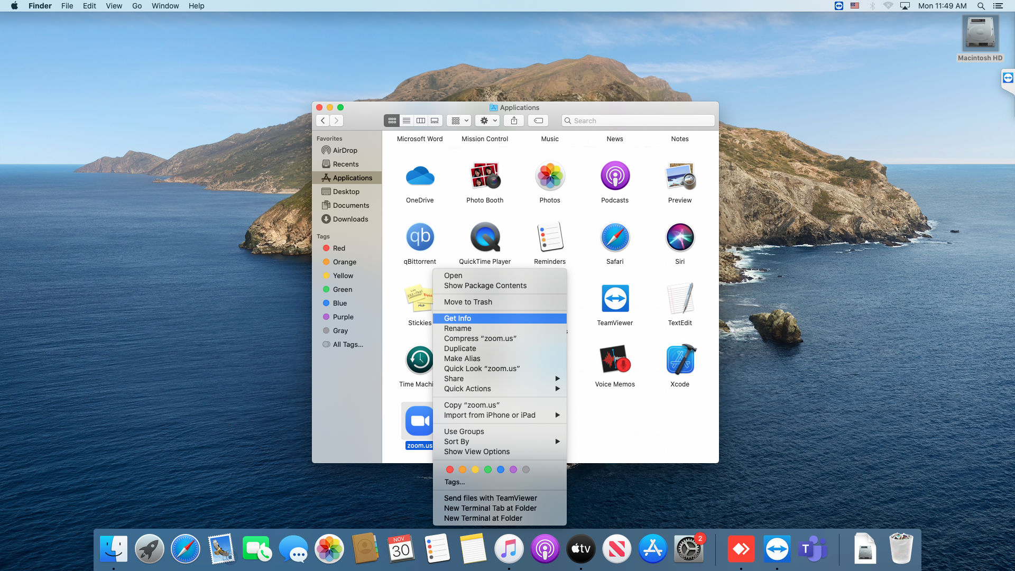Click All Tags... in the sidebar
Viewport: 1015px width, 571px height.
[x=347, y=344]
